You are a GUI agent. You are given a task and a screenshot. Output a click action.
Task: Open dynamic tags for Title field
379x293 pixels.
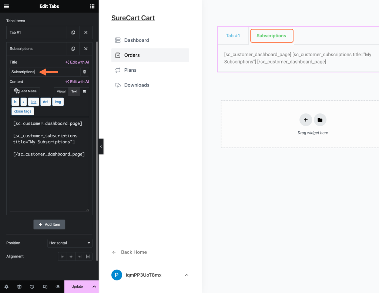[x=84, y=72]
